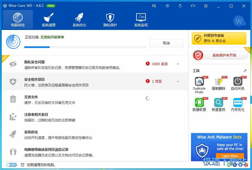Click the 升级到专业版 upgrade banner
Screen dimensions: 252x170
click(x=219, y=38)
